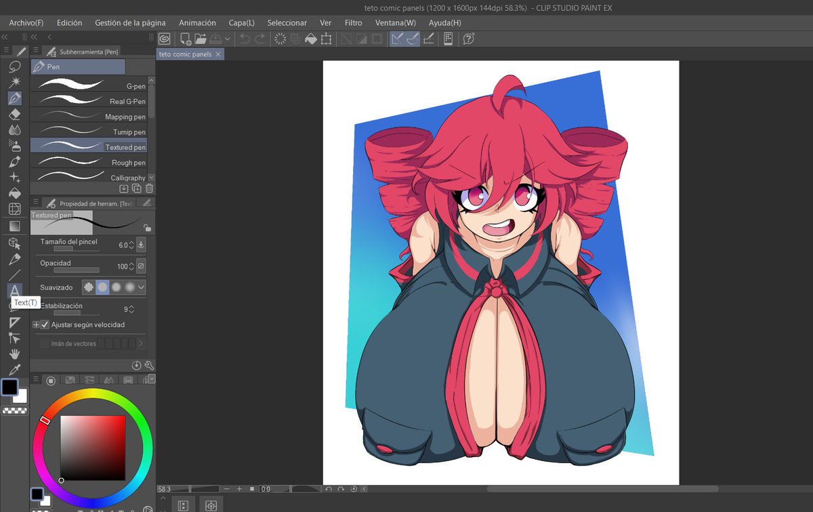Open the Suavizado dropdown chevron

point(142,287)
